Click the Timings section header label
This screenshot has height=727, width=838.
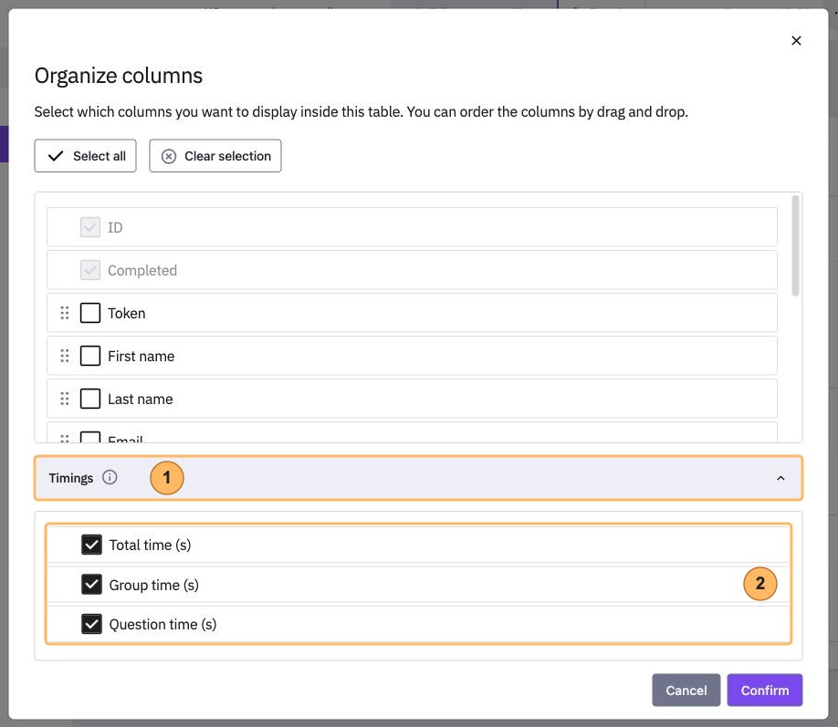click(x=71, y=478)
